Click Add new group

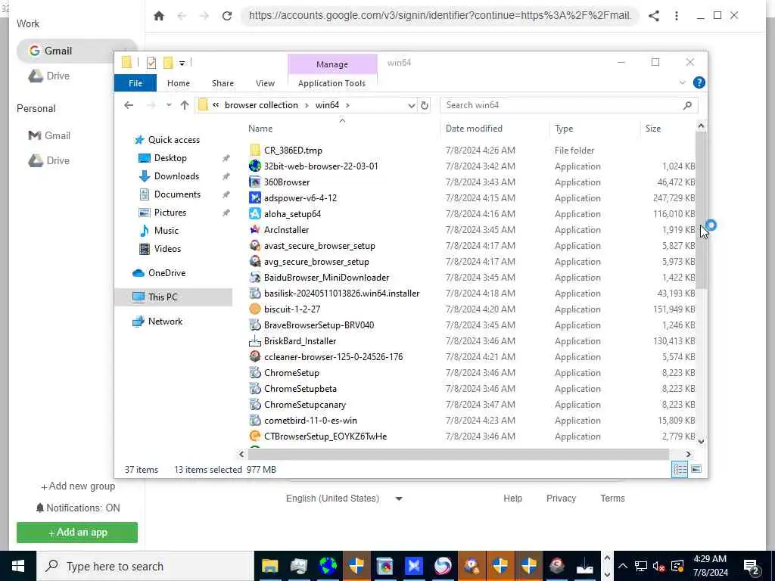pyautogui.click(x=78, y=486)
